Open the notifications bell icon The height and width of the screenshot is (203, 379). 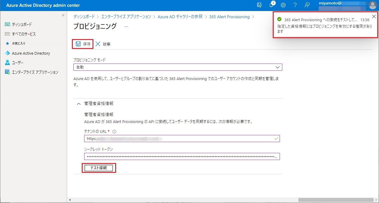click(271, 5)
